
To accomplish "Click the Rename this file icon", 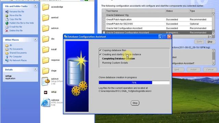I will (x=7, y=12).
